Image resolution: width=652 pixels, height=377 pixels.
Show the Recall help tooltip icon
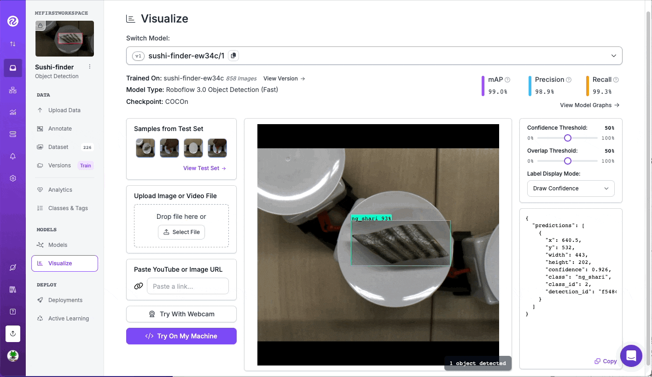click(x=616, y=80)
